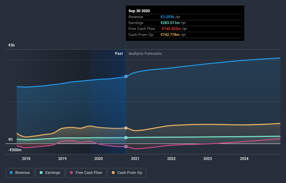Click the €3.203b revenue value in tooltip
The height and width of the screenshot is (183, 286).
(x=167, y=17)
